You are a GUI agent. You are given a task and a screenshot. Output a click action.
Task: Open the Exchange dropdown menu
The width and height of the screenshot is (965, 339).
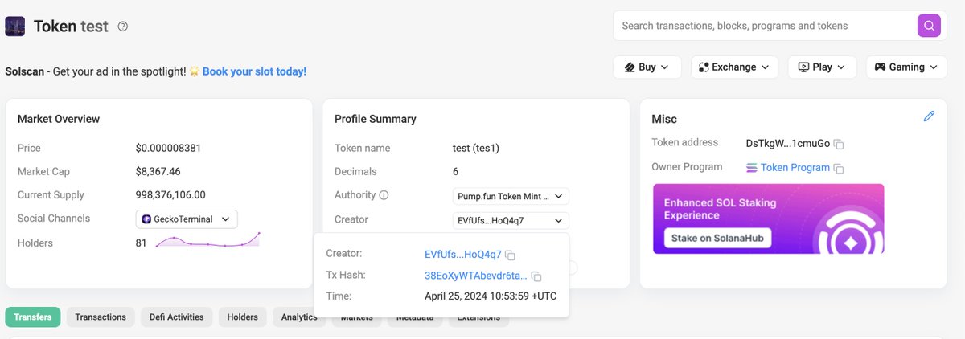point(734,67)
